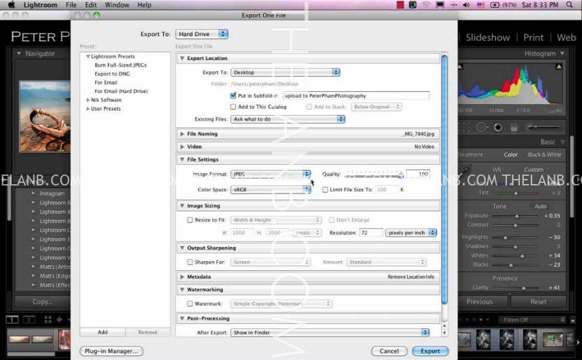Open the Color Space dropdown
Viewport: 582px width, 360px height.
(x=271, y=189)
